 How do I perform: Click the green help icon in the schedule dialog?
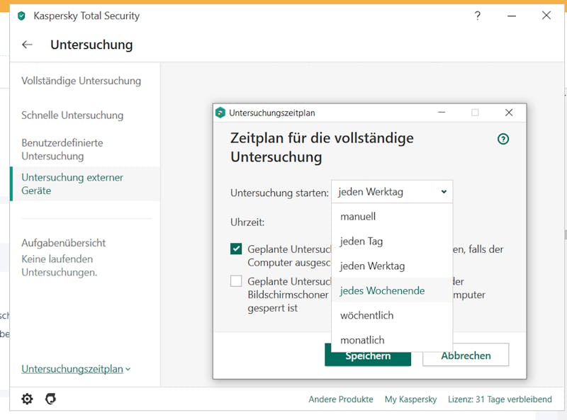(503, 139)
